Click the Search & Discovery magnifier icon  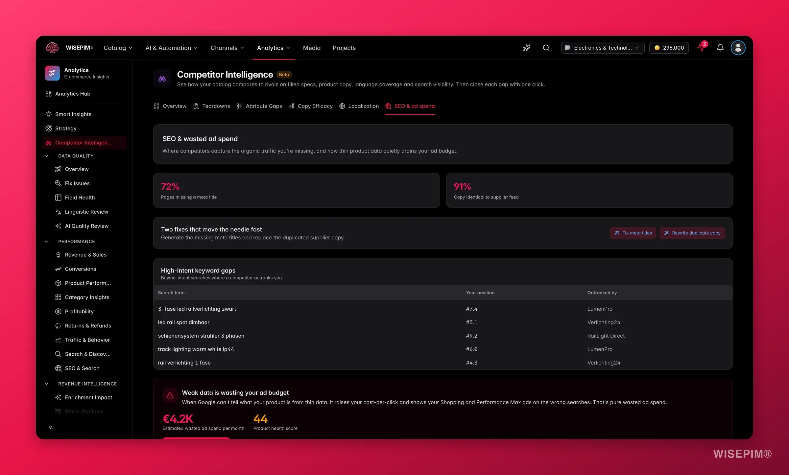click(x=58, y=354)
